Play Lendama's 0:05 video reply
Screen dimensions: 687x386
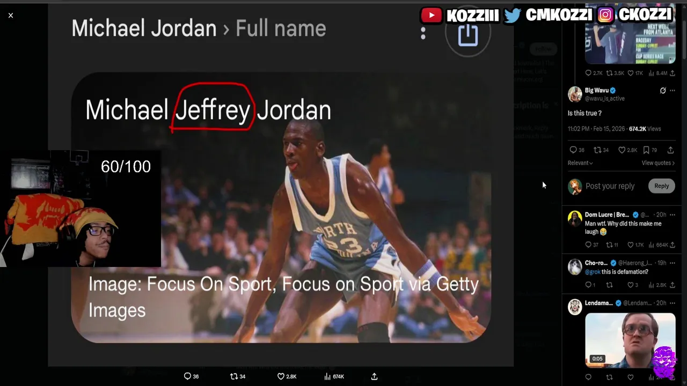[x=630, y=339]
